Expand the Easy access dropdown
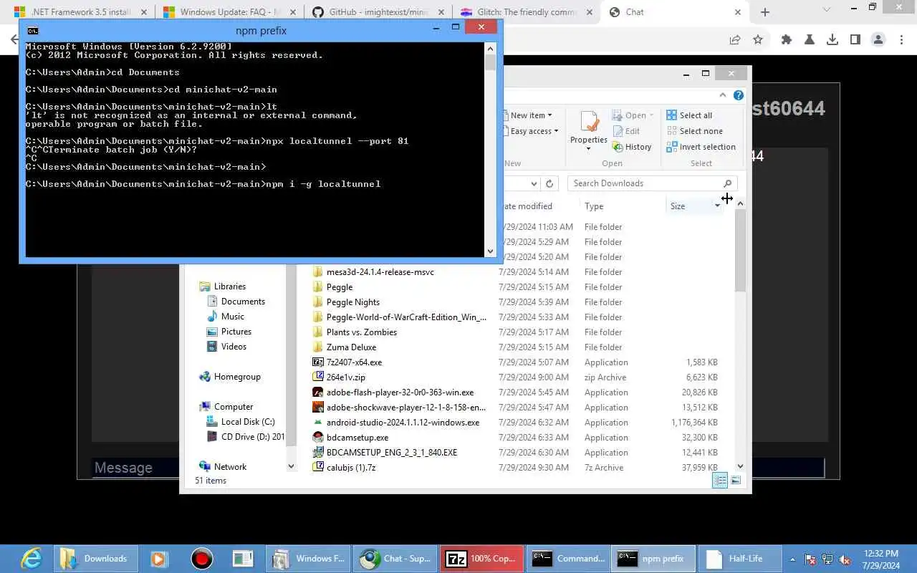The height and width of the screenshot is (573, 917). [x=557, y=131]
